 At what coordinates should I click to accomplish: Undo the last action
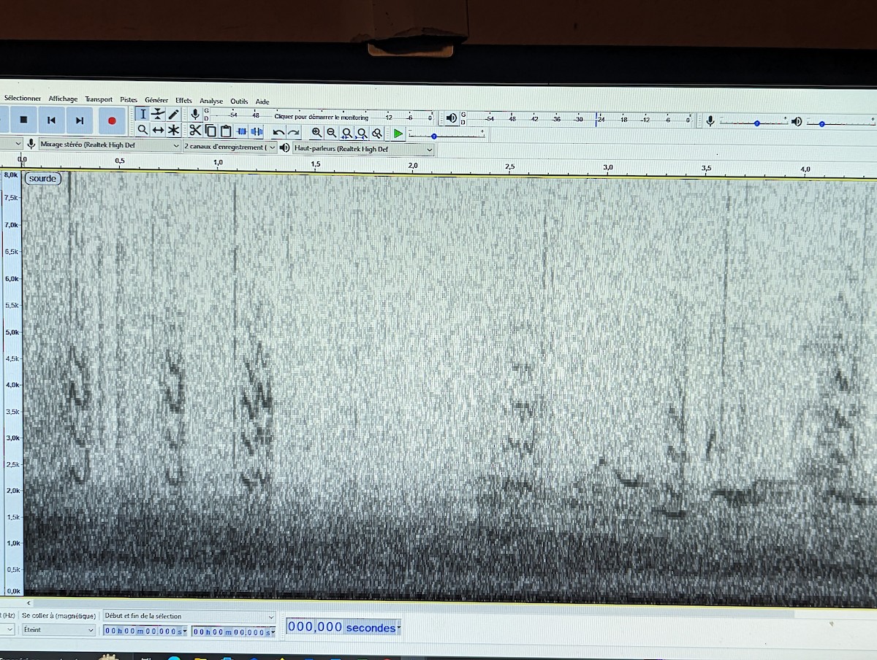tap(278, 132)
